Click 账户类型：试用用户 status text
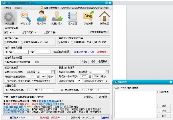 (x=50, y=118)
